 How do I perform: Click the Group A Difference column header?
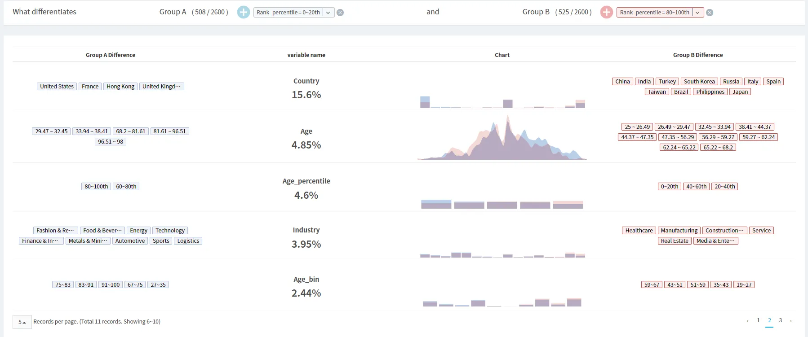111,55
